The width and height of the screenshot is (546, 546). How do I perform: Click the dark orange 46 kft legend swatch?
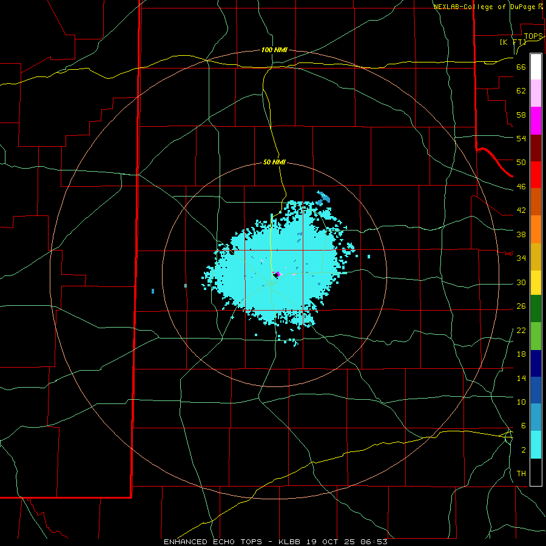pos(536,202)
